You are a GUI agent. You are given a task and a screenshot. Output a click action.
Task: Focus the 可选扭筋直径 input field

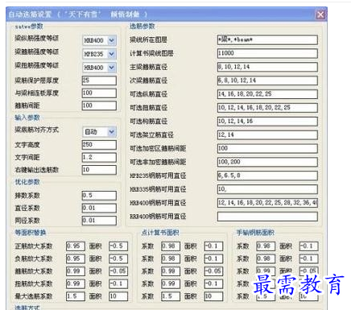click(x=267, y=108)
